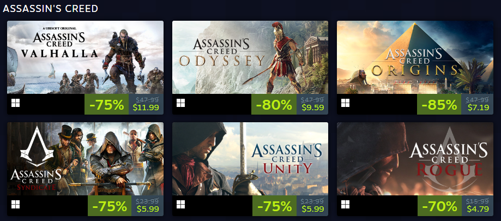Open Assassin's Creed Unity game image

pyautogui.click(x=250, y=158)
